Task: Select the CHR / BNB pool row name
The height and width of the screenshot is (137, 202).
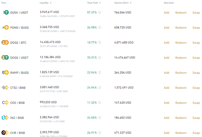Action: [18, 133]
